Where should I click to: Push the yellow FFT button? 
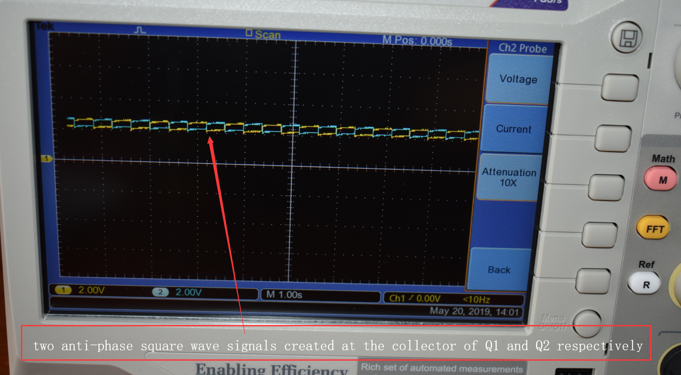point(654,228)
